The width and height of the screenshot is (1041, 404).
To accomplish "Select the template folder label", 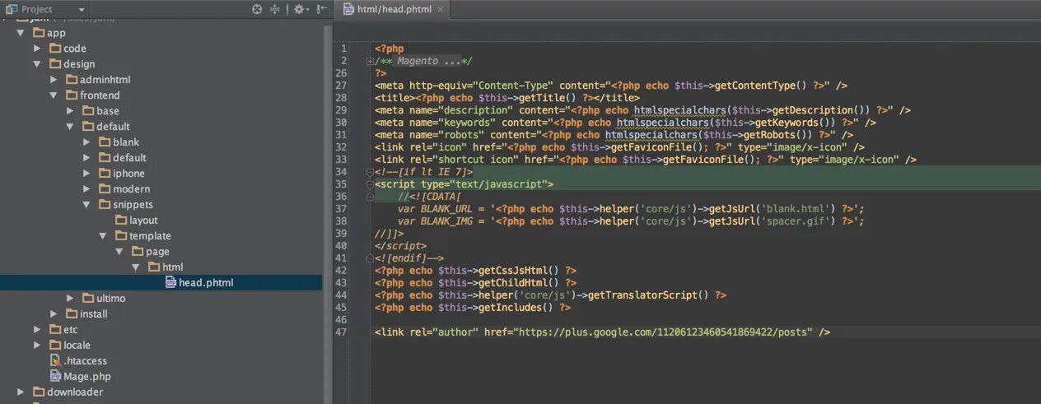I will [150, 235].
